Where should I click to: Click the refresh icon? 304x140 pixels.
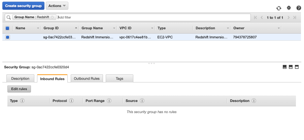[279, 8]
